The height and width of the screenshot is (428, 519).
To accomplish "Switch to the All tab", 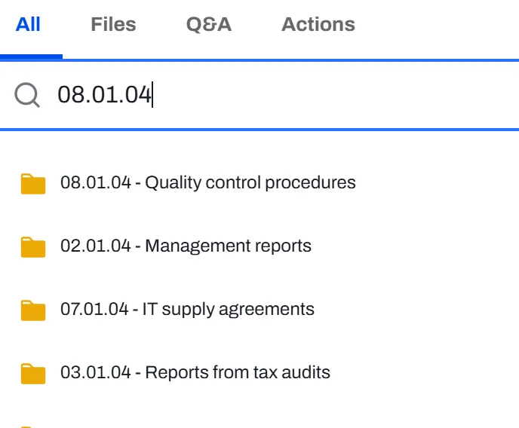I will click(x=29, y=25).
